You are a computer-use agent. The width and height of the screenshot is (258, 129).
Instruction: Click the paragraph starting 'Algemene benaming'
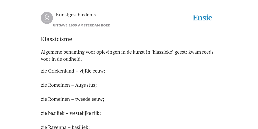point(127,56)
